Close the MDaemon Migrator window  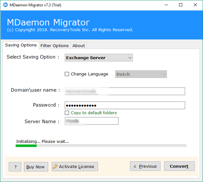[195, 5]
